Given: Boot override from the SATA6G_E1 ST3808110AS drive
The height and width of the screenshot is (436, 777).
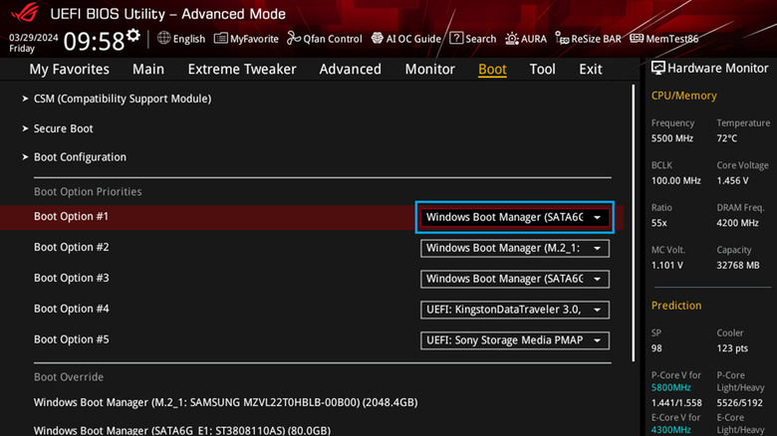Looking at the screenshot, I should (x=181, y=430).
